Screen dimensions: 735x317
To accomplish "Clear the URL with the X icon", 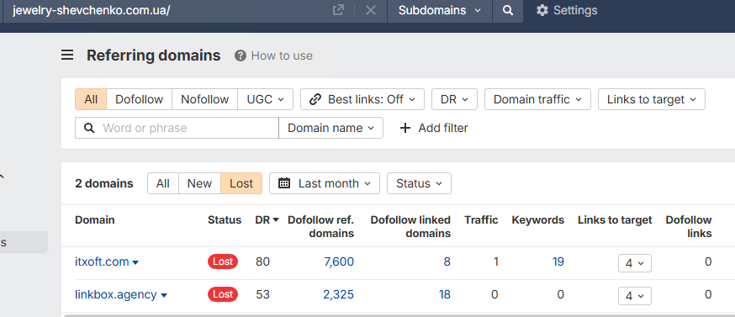I will click(x=371, y=10).
